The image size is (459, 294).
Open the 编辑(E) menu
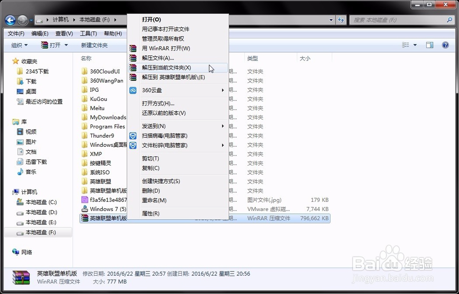pyautogui.click(x=40, y=33)
